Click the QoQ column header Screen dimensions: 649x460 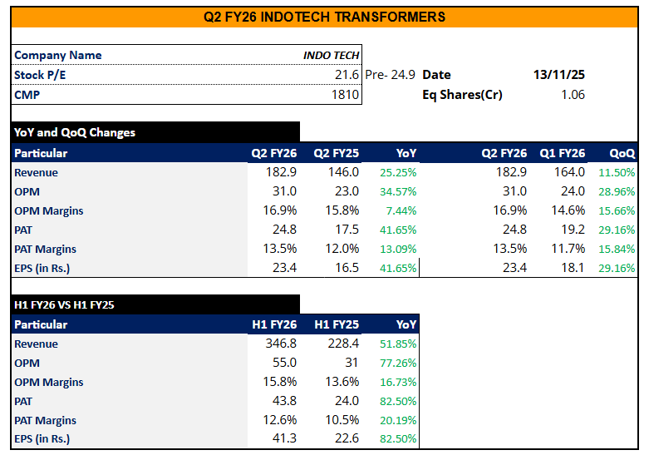coord(622,153)
